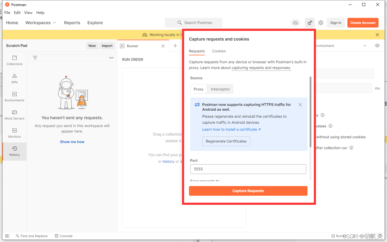The width and height of the screenshot is (387, 242).
Task: Open the View menu
Action: (x=28, y=13)
